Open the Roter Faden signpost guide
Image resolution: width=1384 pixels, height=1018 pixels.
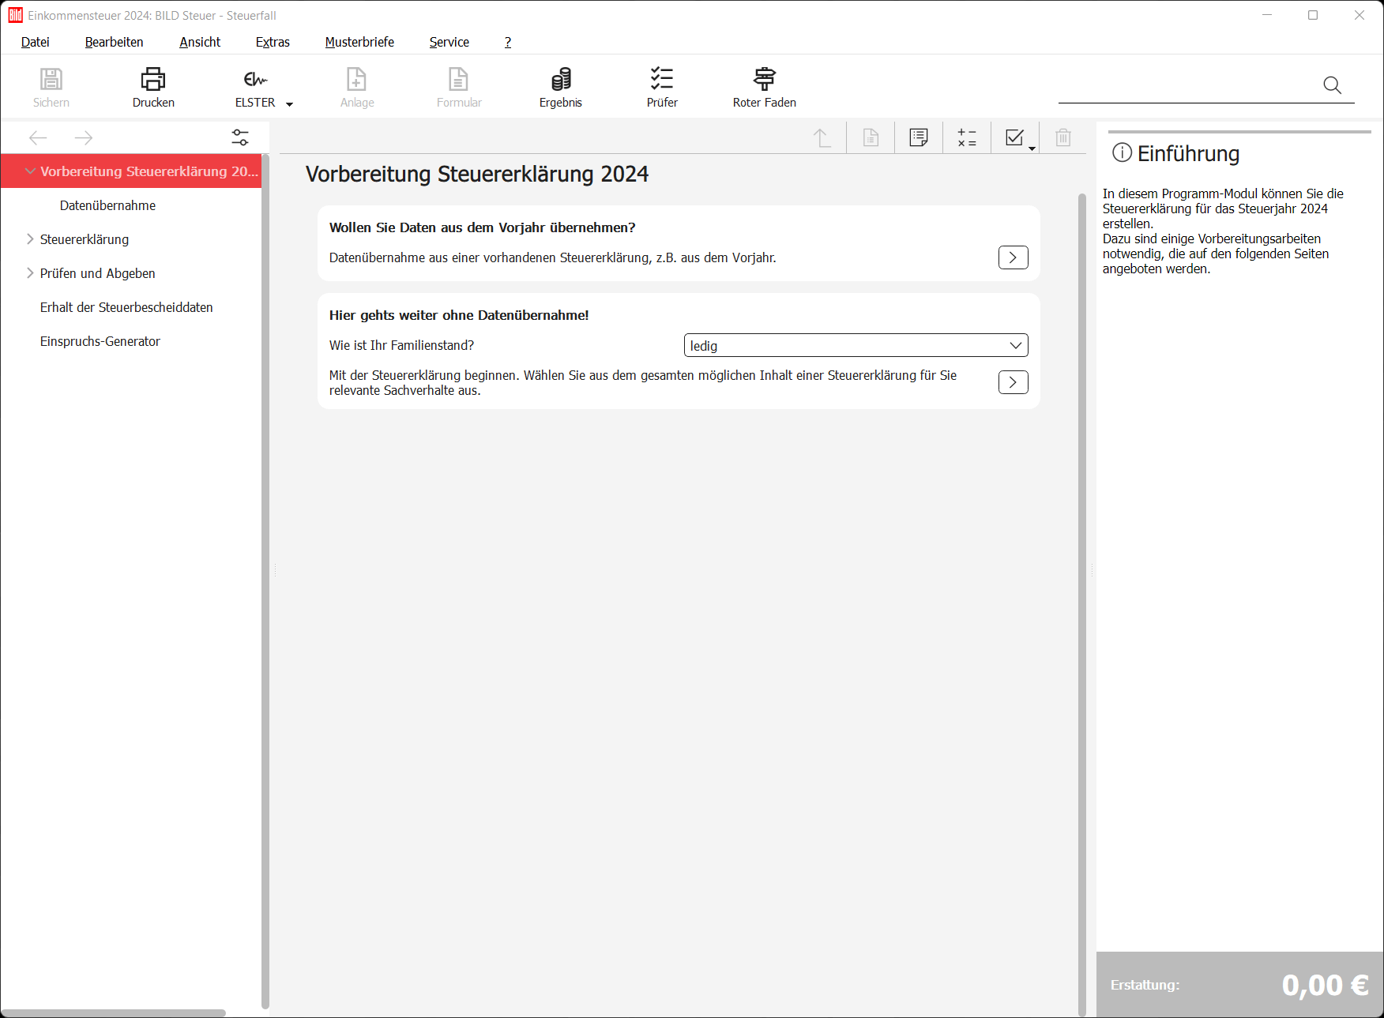[x=765, y=79]
